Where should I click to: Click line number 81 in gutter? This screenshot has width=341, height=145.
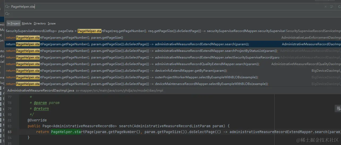tap(10, 120)
